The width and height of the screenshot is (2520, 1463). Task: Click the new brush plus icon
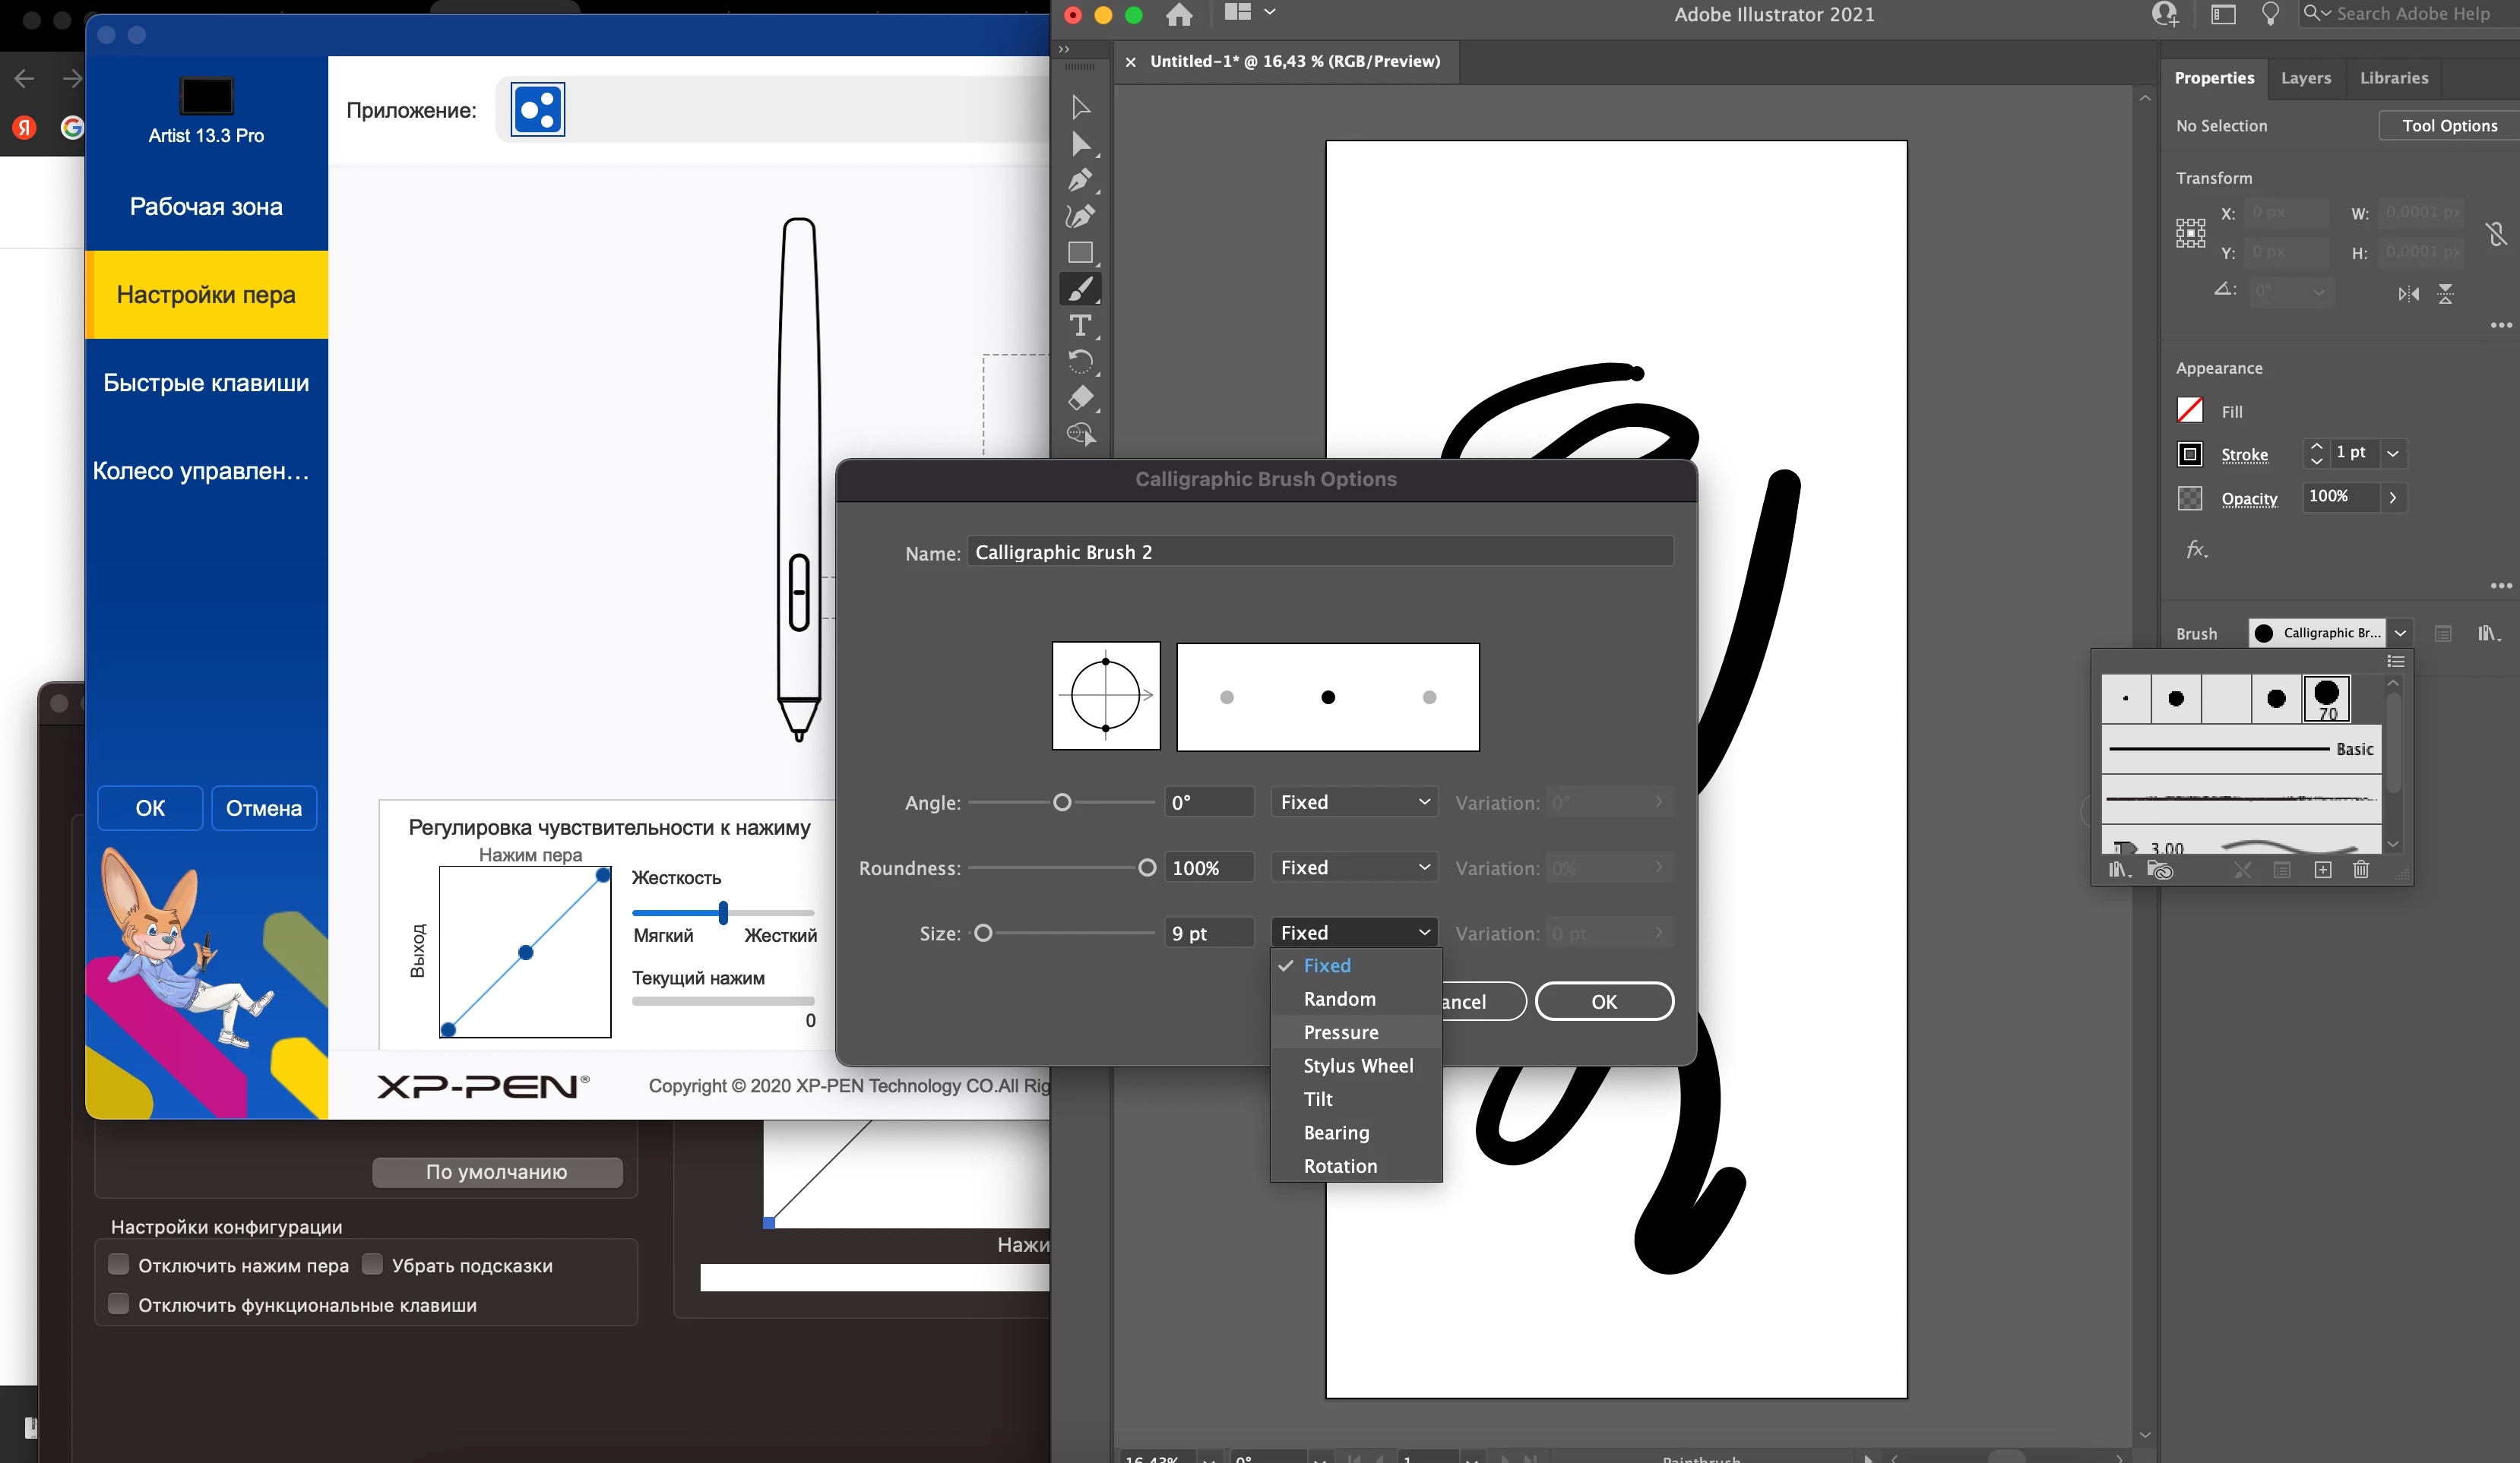(2323, 870)
